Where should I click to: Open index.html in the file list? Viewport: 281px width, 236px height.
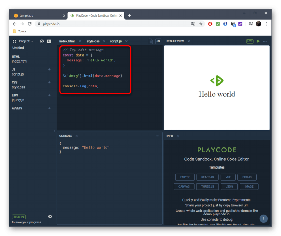20,61
